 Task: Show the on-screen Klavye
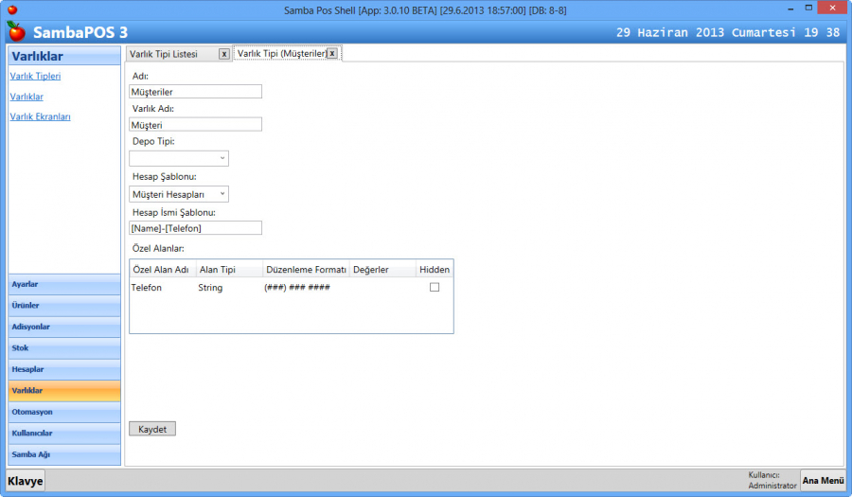[x=26, y=481]
